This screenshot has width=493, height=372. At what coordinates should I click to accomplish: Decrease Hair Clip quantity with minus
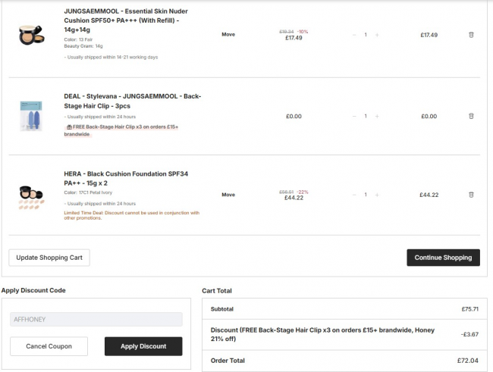(353, 116)
